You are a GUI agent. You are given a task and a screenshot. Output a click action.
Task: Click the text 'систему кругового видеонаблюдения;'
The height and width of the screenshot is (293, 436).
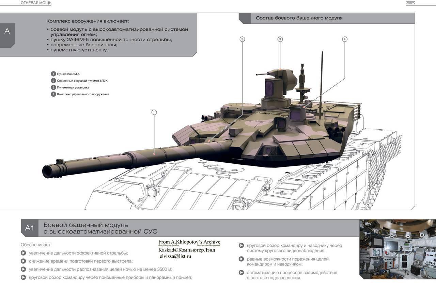[286, 250]
